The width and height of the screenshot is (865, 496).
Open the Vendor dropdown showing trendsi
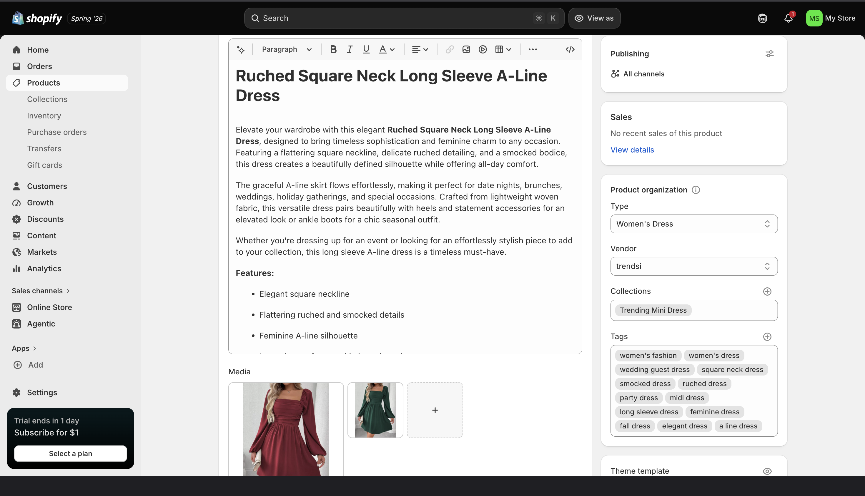coord(694,266)
